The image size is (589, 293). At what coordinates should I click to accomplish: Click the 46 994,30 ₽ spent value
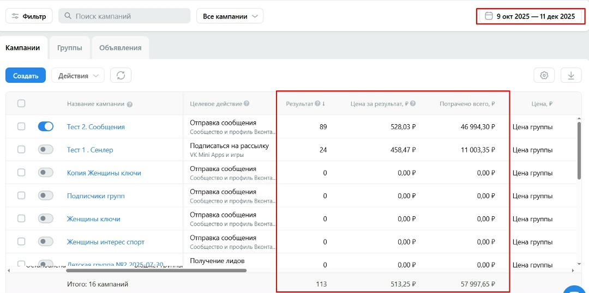pyautogui.click(x=477, y=127)
